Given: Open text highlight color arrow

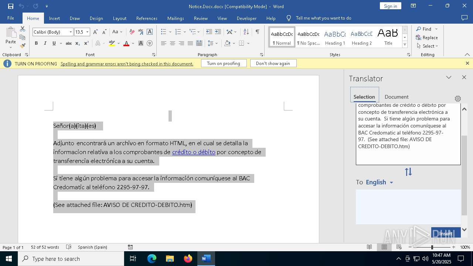Looking at the screenshot, I should coord(118,43).
